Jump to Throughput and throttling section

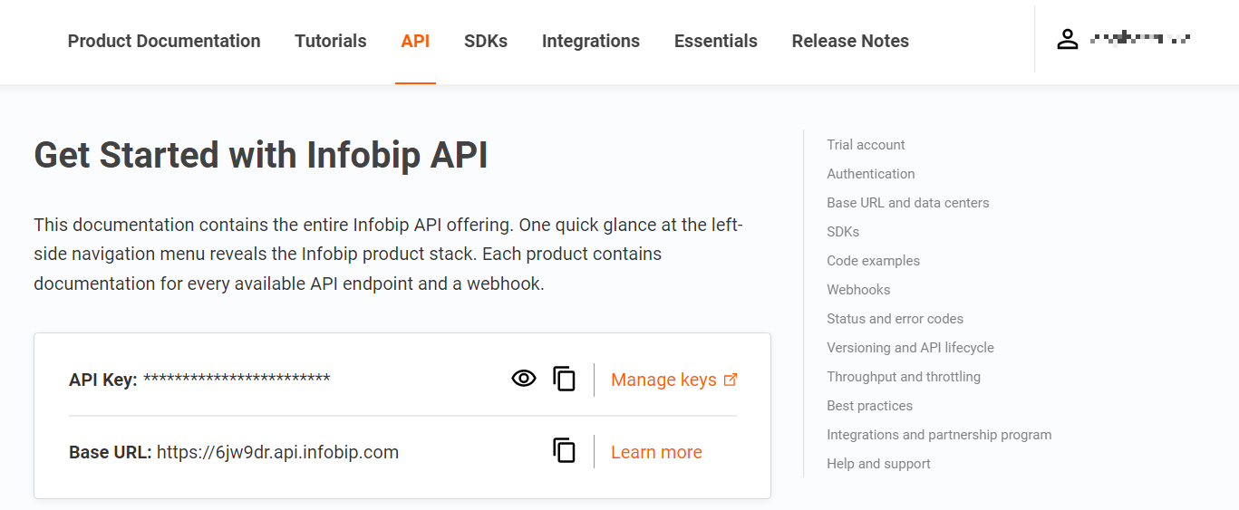904,377
